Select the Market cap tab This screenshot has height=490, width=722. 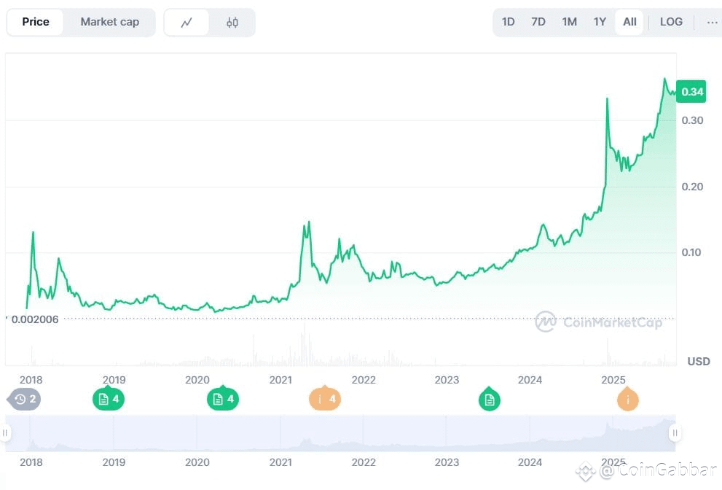click(x=109, y=22)
